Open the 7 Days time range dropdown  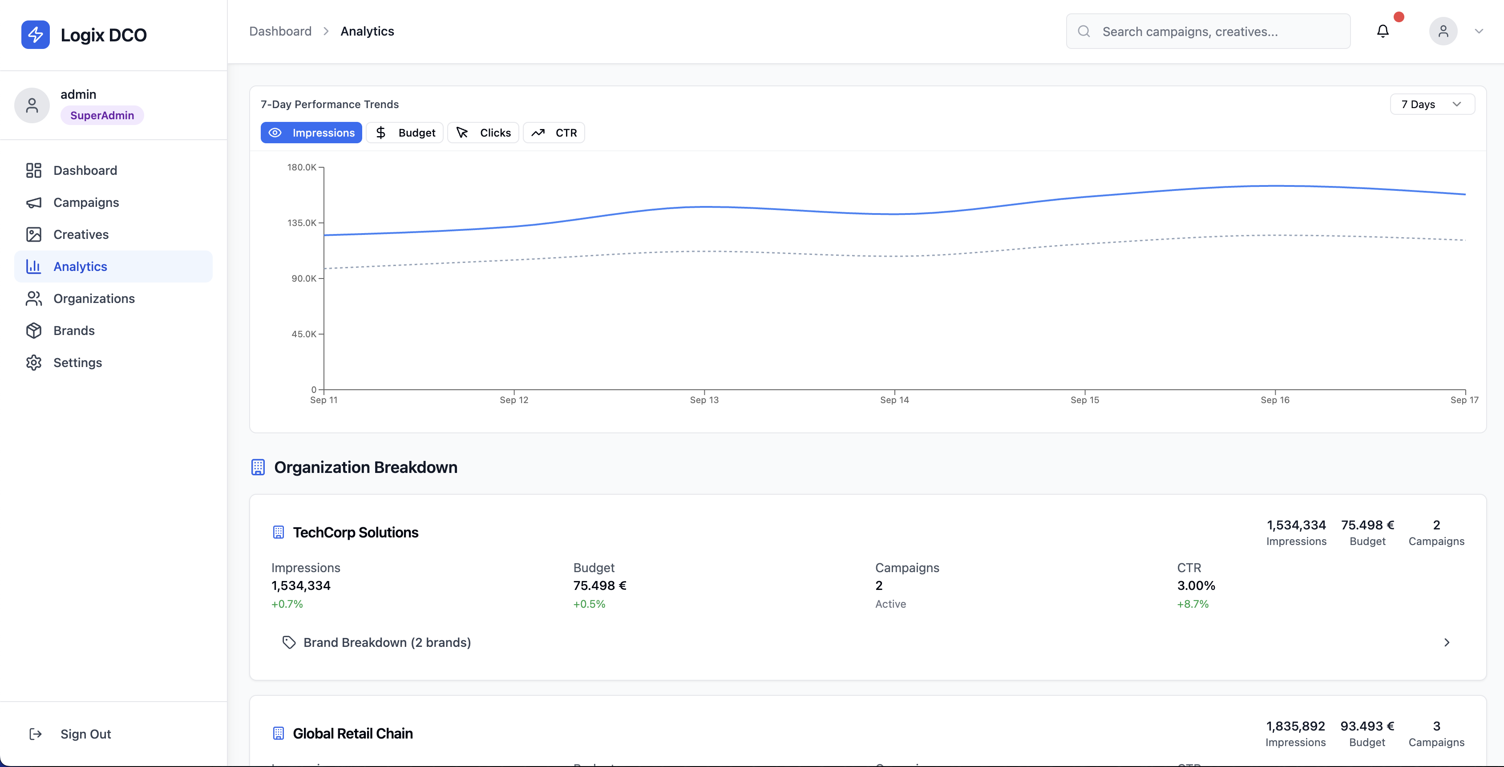pos(1432,104)
